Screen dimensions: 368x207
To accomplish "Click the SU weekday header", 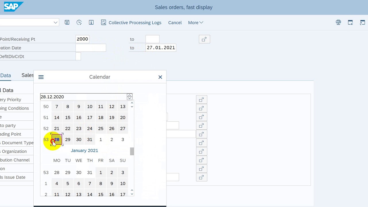I will (x=123, y=160).
